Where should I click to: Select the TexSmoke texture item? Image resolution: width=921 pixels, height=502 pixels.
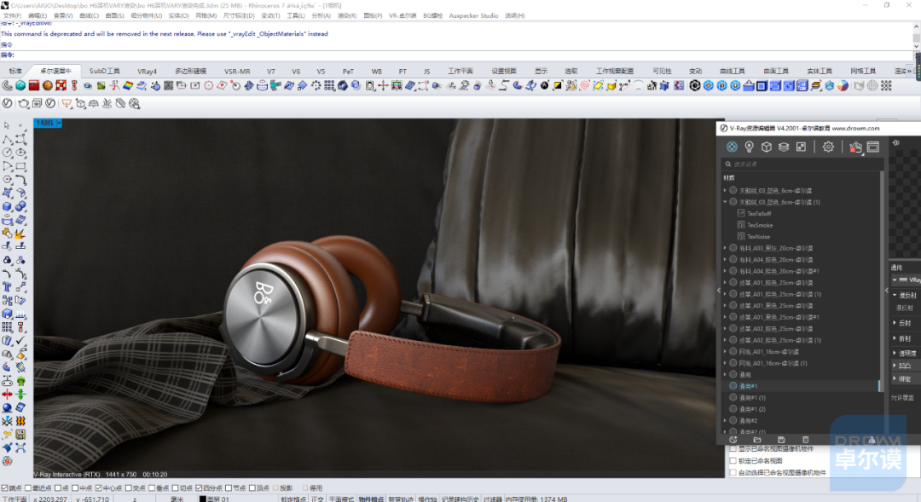[x=760, y=226]
